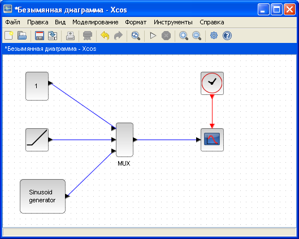Select the MUX block
Image resolution: width=299 pixels, height=239 pixels.
coord(124,140)
